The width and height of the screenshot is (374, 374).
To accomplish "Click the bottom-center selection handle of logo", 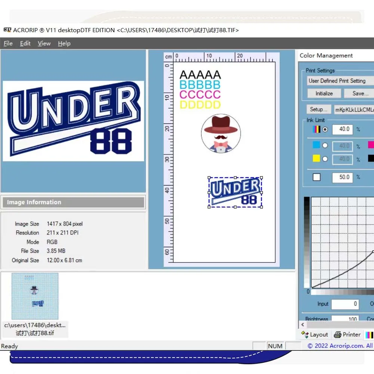I will (x=235, y=207).
